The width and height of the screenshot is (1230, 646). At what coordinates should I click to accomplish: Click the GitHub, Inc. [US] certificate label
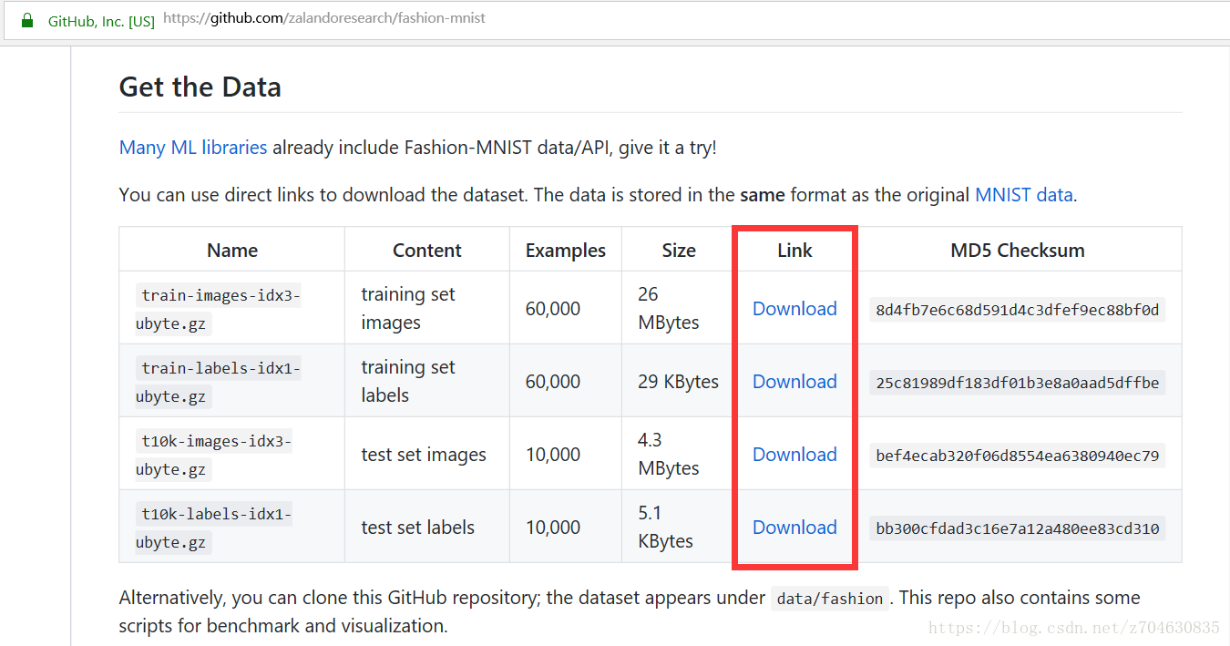click(101, 20)
